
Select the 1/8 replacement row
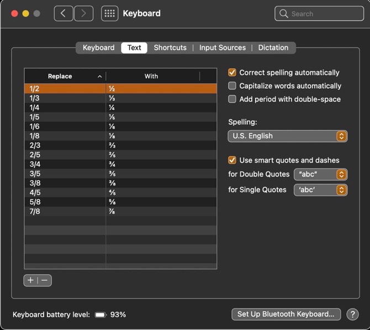[x=120, y=136]
